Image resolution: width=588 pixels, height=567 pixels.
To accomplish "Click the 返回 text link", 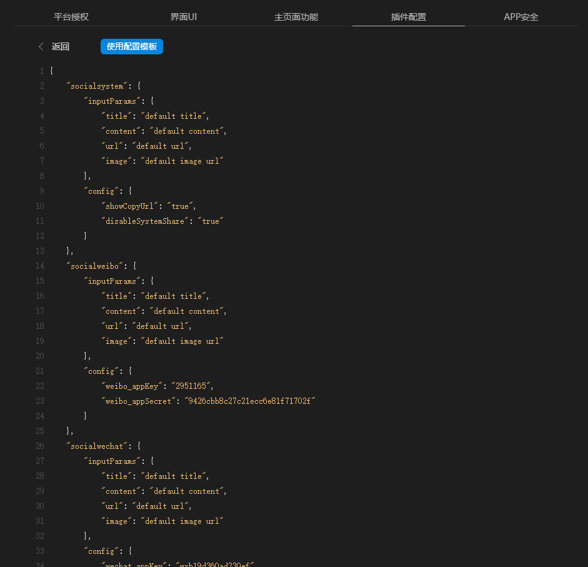I will [x=61, y=47].
